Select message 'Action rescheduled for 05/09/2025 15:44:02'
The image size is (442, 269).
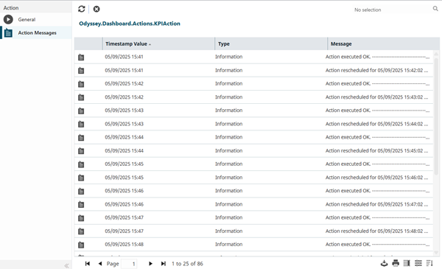[x=376, y=124]
